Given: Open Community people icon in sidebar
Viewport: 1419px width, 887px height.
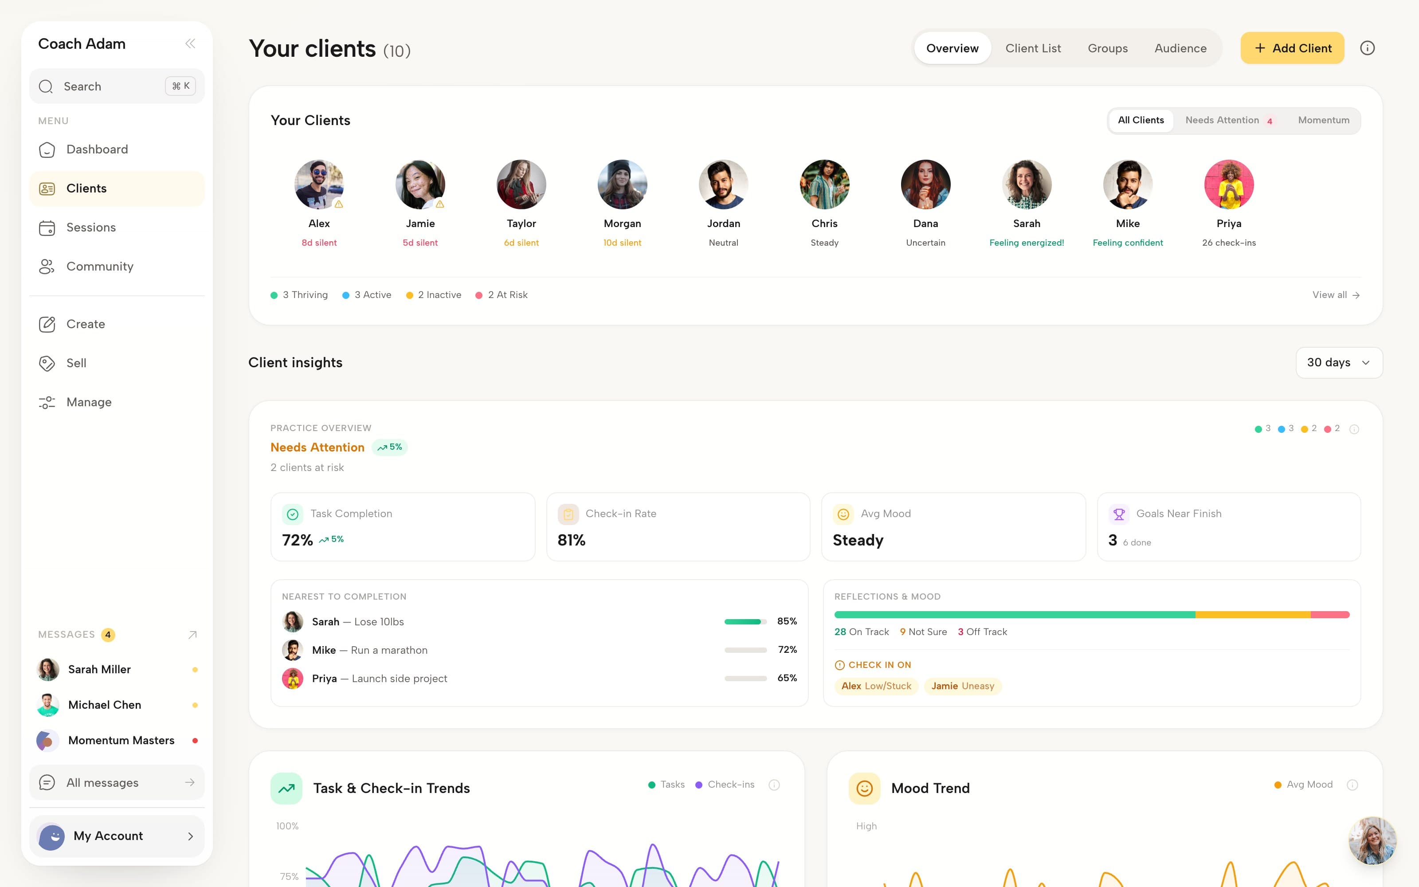Looking at the screenshot, I should point(47,267).
